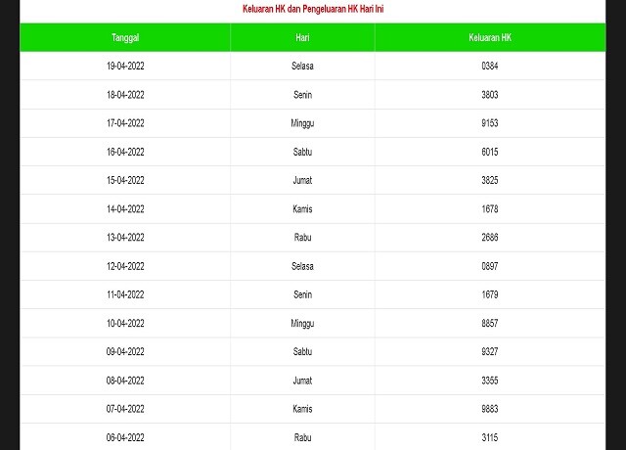Select result number 8857
This screenshot has width=626, height=450.
pyautogui.click(x=490, y=323)
